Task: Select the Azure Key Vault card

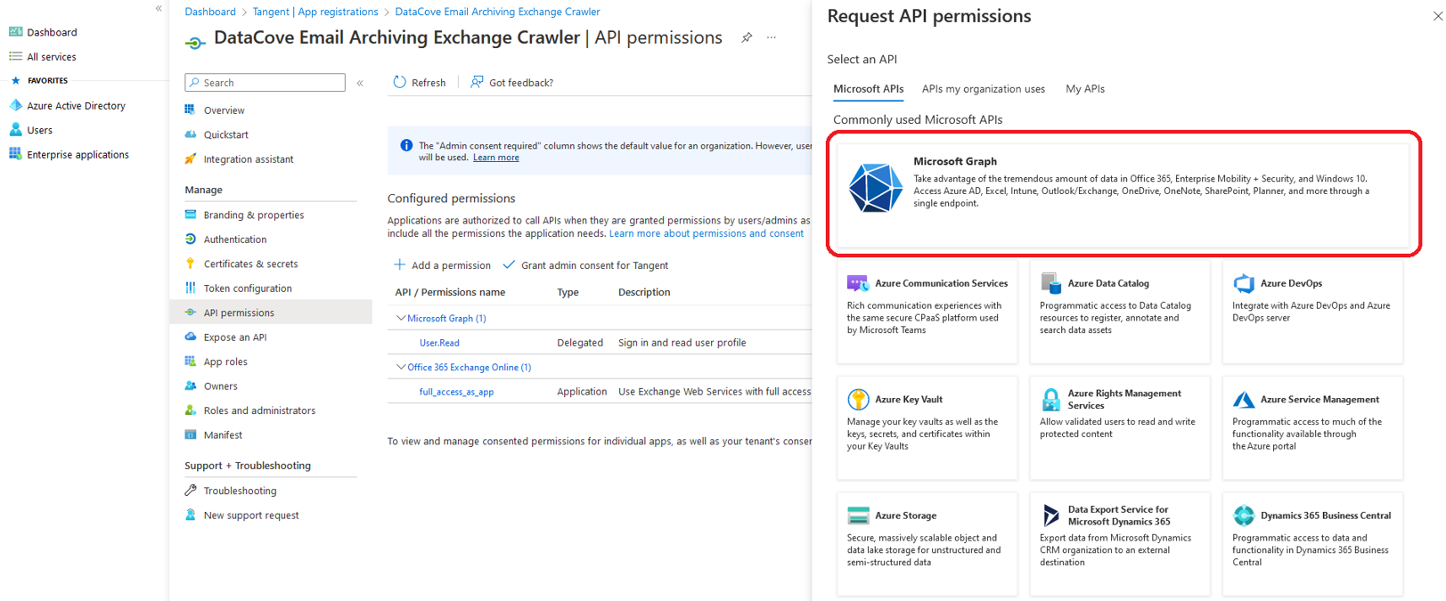Action: (x=927, y=427)
